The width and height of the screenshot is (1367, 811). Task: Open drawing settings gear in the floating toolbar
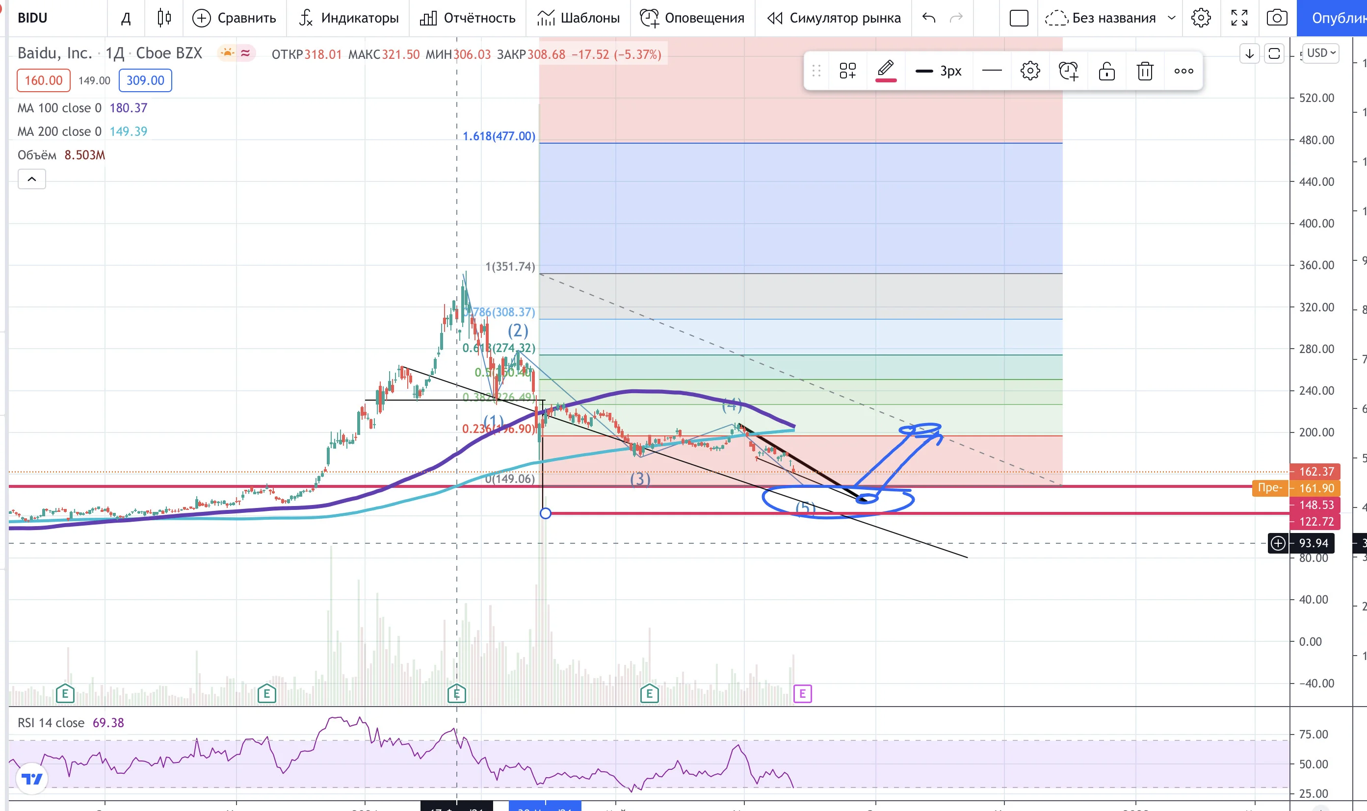pos(1030,71)
